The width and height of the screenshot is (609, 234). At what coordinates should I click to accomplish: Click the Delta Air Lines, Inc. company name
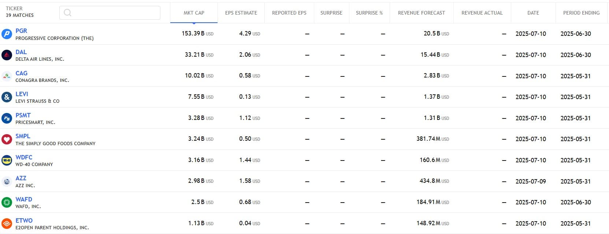click(x=40, y=59)
